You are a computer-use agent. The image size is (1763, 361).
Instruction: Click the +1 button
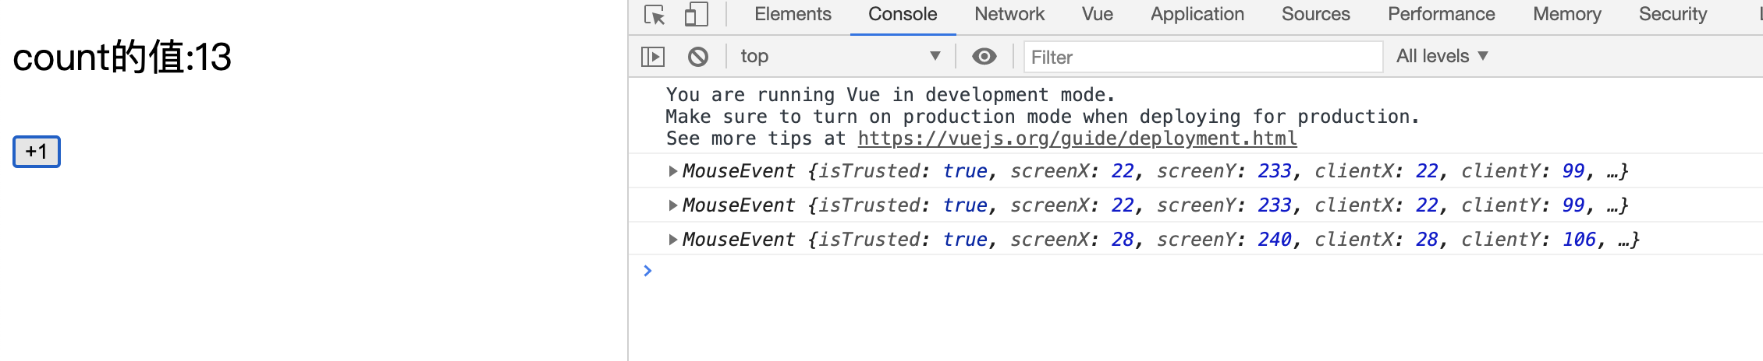pyautogui.click(x=37, y=152)
